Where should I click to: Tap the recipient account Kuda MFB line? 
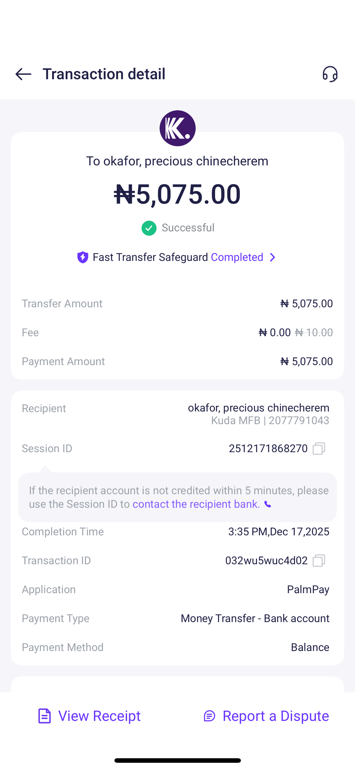point(270,421)
